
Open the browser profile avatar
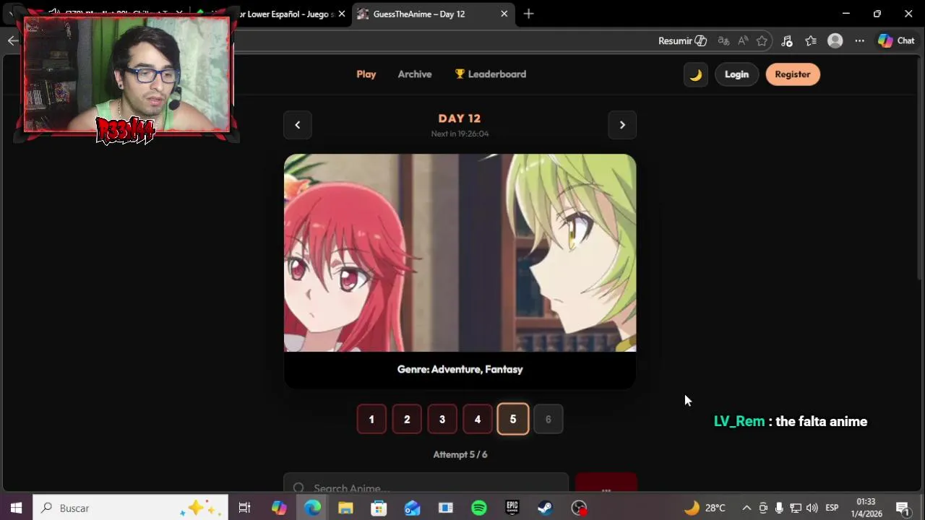click(835, 41)
